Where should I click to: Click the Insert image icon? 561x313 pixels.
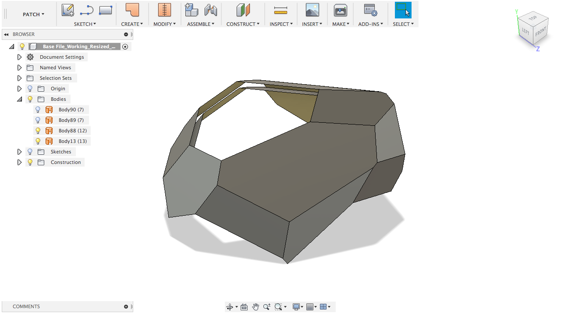pyautogui.click(x=312, y=10)
